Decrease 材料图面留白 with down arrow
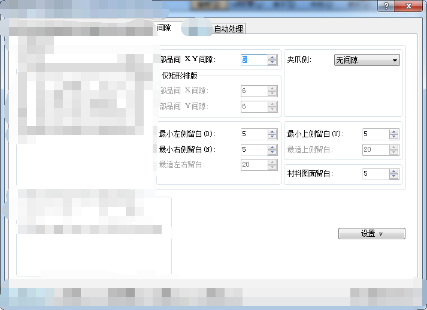 [394, 177]
